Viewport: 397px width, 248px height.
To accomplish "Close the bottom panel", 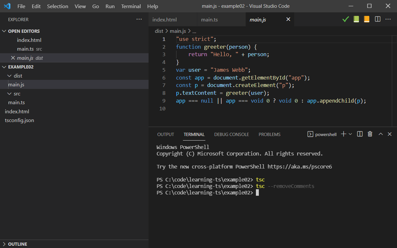I will [390, 134].
